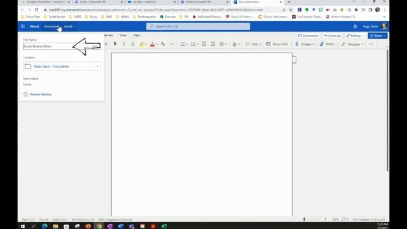Open the Comments pane
This screenshot has width=407, height=229.
tap(308, 36)
